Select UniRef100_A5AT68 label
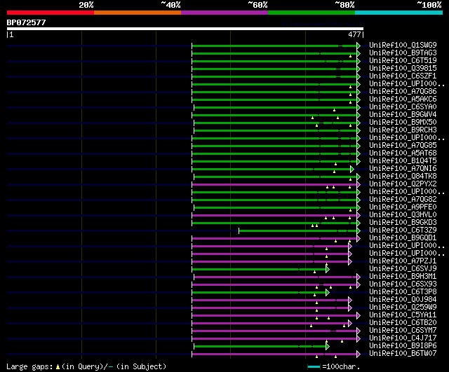The width and height of the screenshot is (449, 372). point(403,153)
